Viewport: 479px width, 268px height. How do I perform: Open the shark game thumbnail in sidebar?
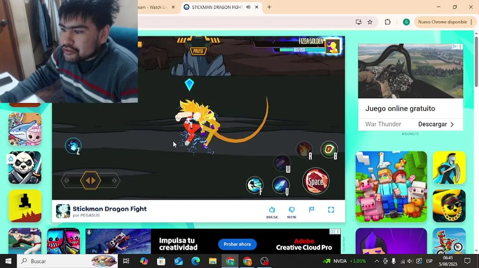[25, 129]
